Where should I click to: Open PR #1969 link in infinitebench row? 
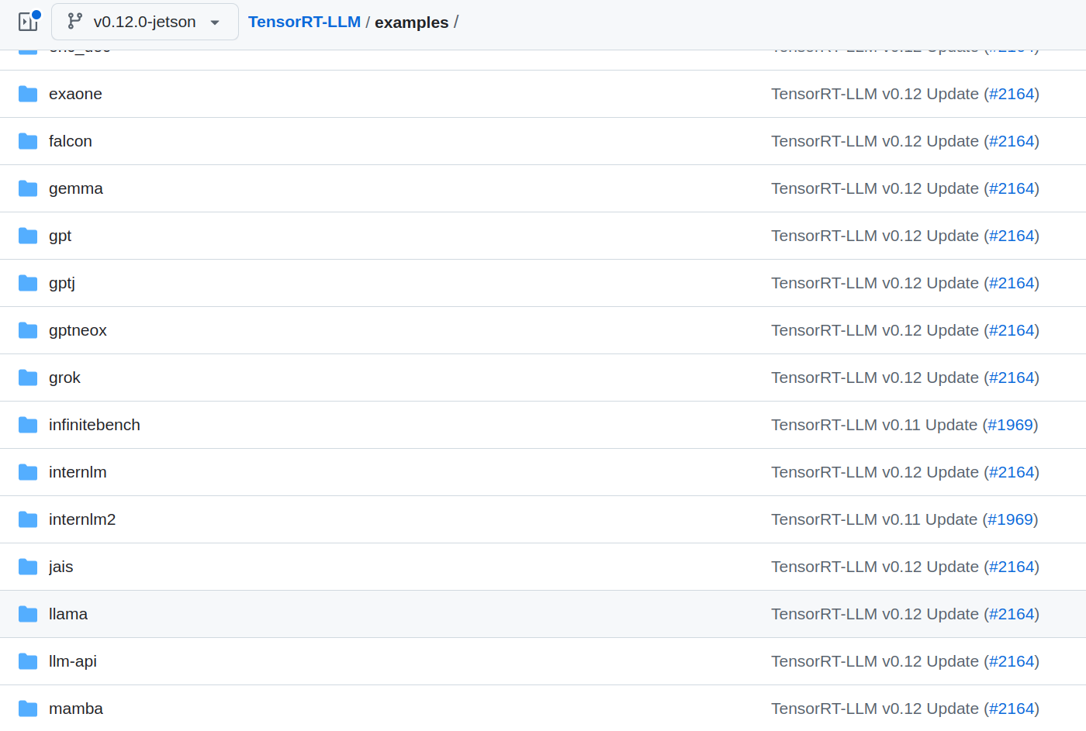(x=1010, y=425)
